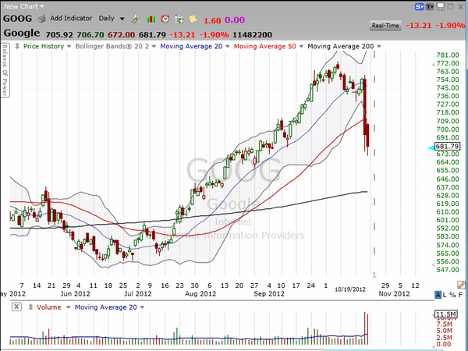Click price scale bottom arrow near 556.00
Viewport: 468px width, 351px height.
[433, 264]
